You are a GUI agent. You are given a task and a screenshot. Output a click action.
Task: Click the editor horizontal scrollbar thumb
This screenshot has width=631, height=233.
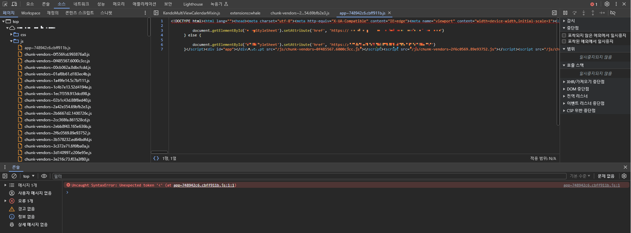(159, 152)
